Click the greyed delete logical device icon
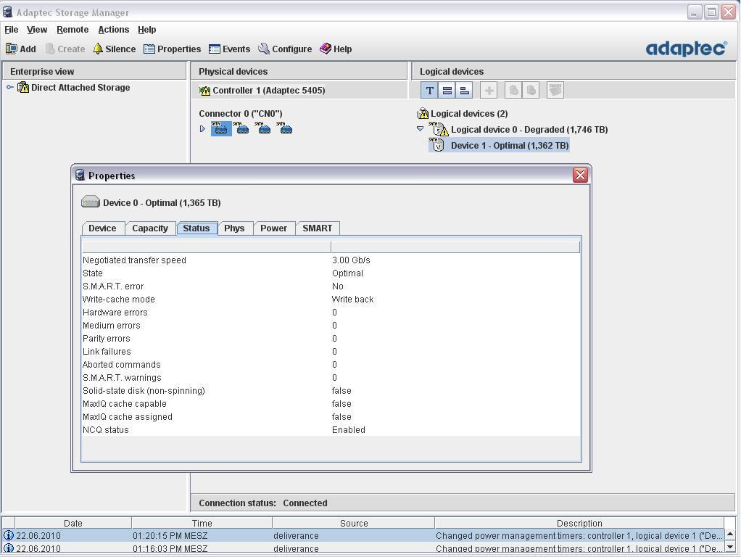741x557 pixels. coord(555,91)
